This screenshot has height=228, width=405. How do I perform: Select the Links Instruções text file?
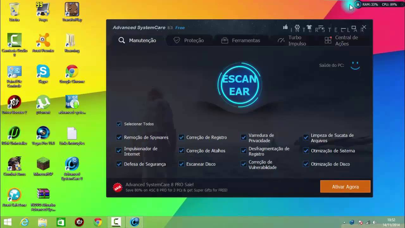click(72, 136)
